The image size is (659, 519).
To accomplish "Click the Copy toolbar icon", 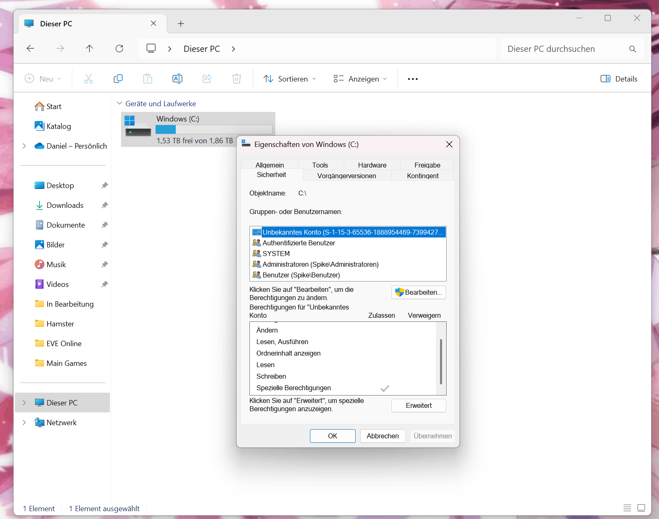I will (118, 79).
